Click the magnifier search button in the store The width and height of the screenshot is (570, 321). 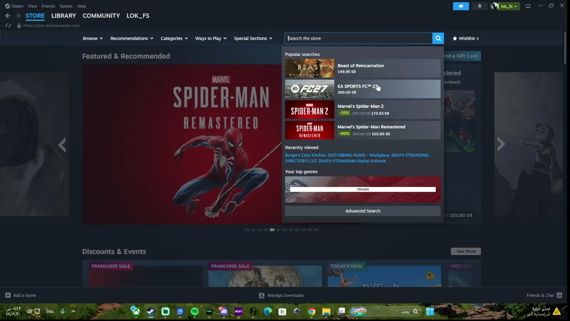click(x=438, y=38)
